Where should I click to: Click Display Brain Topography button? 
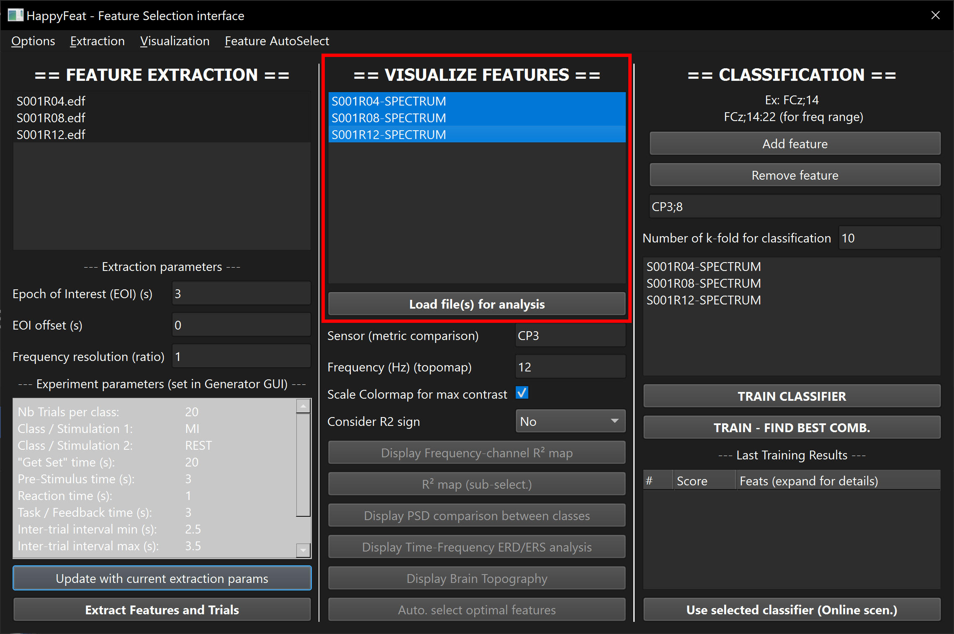click(477, 578)
